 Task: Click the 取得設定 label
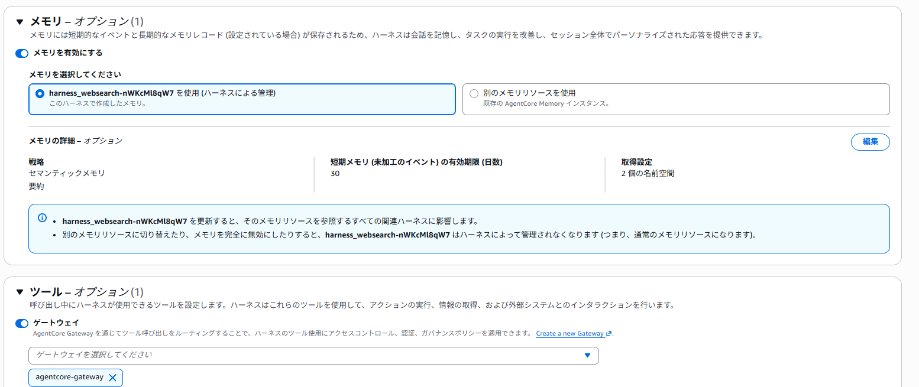tap(637, 162)
